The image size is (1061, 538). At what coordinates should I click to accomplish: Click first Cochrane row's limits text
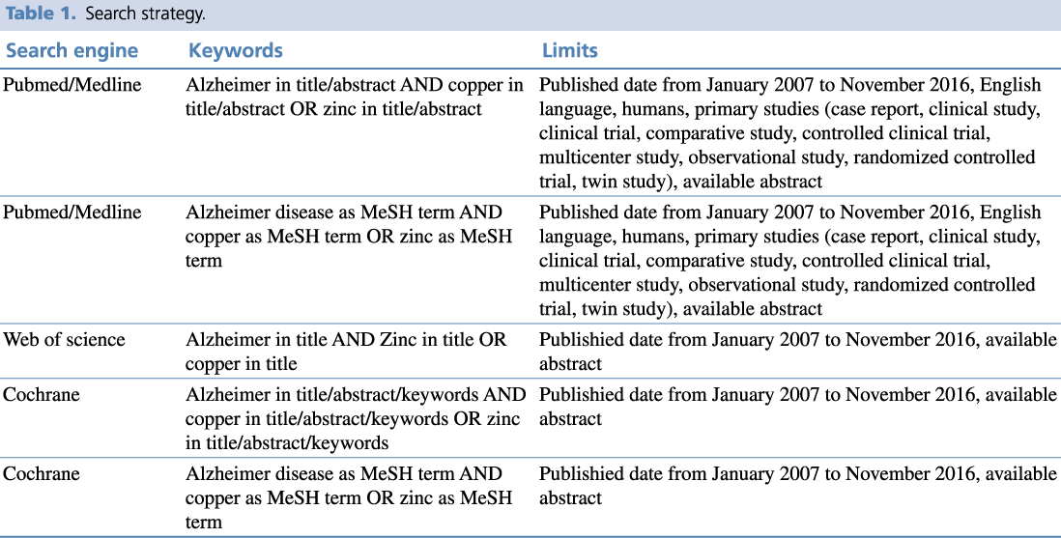[x=797, y=407]
